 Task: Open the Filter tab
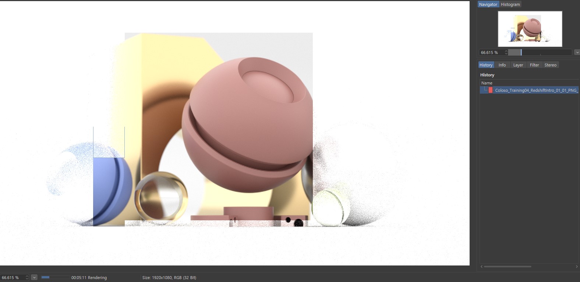(534, 65)
